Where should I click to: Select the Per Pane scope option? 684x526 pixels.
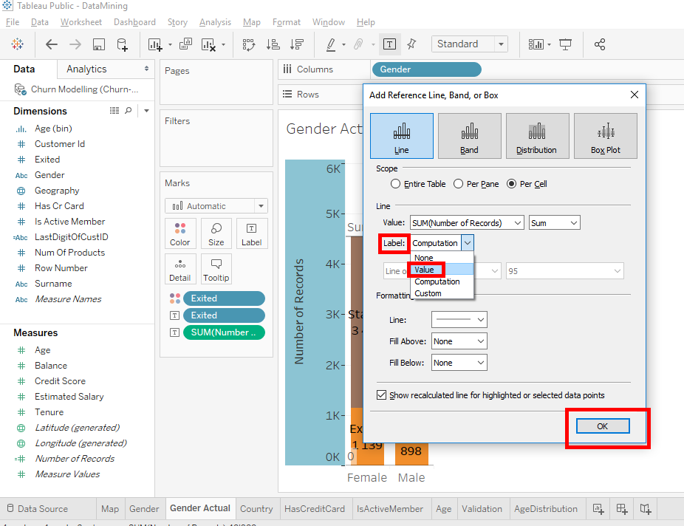[459, 184]
